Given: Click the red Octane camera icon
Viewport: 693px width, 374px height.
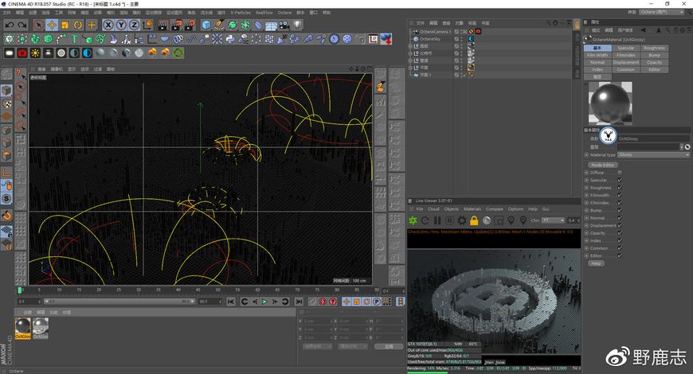Looking at the screenshot, I should click(22, 53).
